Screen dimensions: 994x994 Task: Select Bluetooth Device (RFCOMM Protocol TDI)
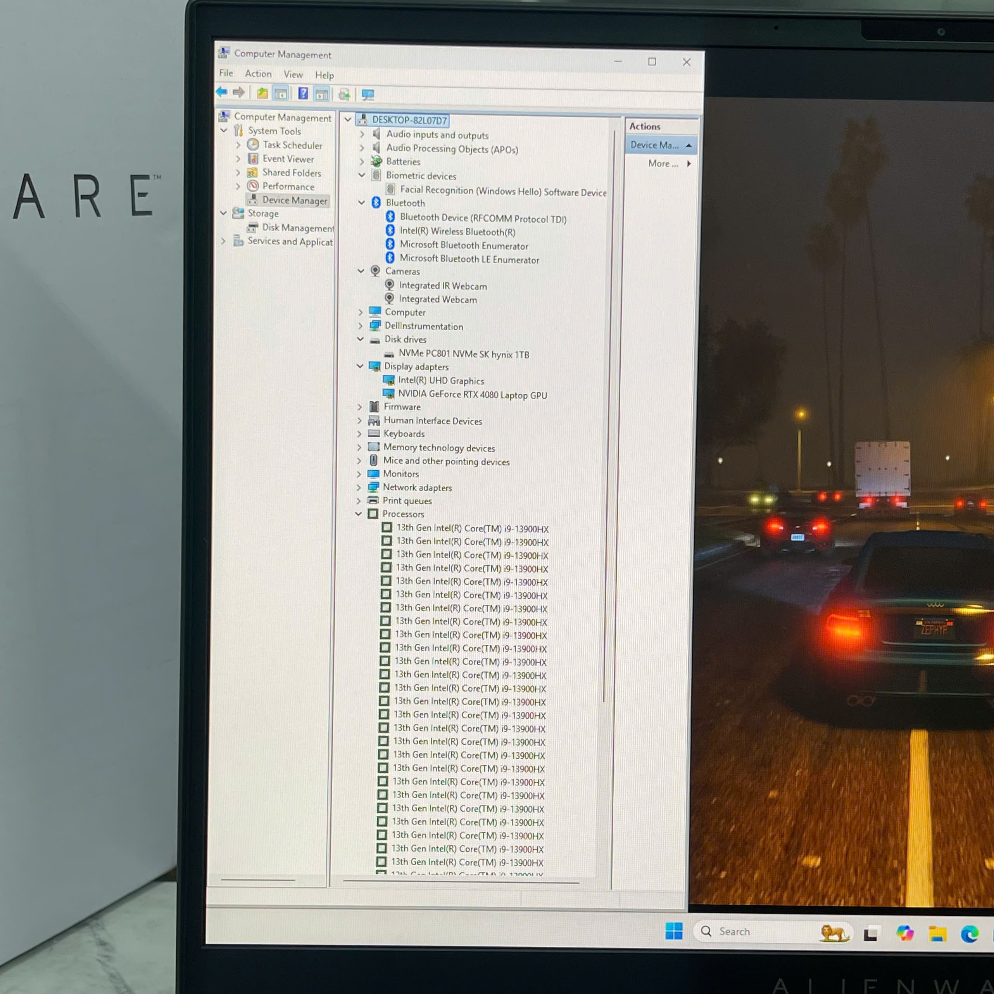pyautogui.click(x=483, y=218)
